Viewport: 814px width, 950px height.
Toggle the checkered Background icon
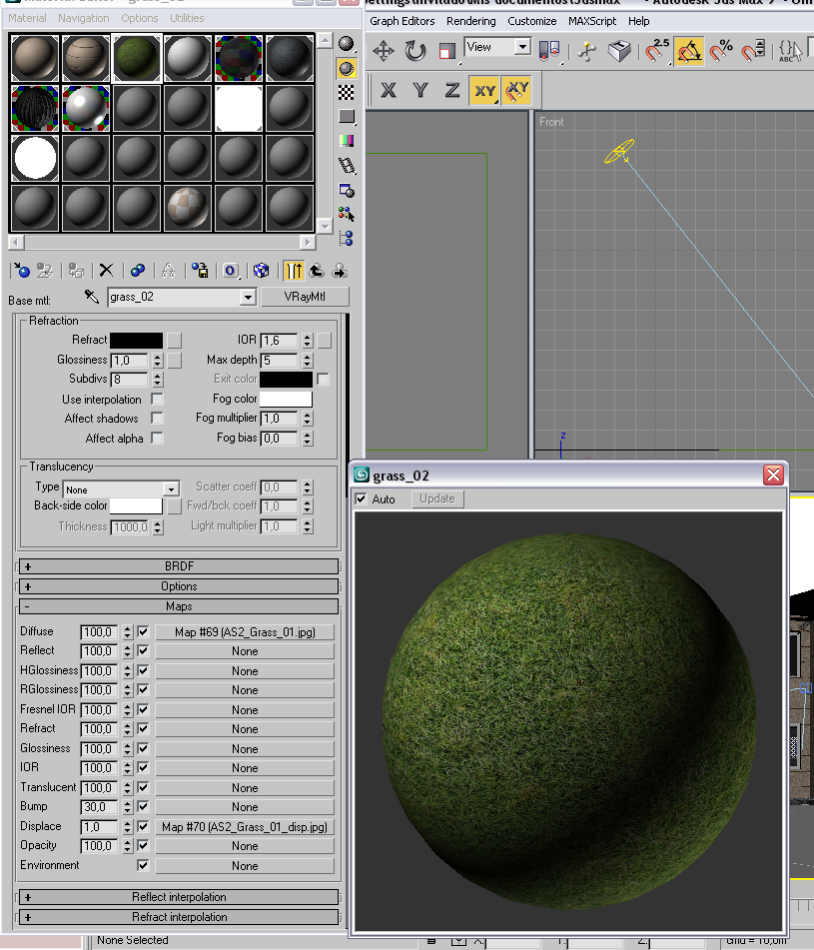(347, 92)
